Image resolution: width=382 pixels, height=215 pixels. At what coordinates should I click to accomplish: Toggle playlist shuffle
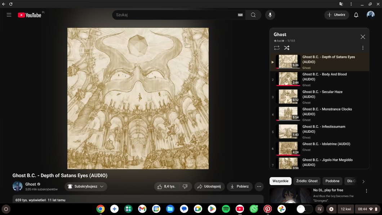pyautogui.click(x=286, y=48)
